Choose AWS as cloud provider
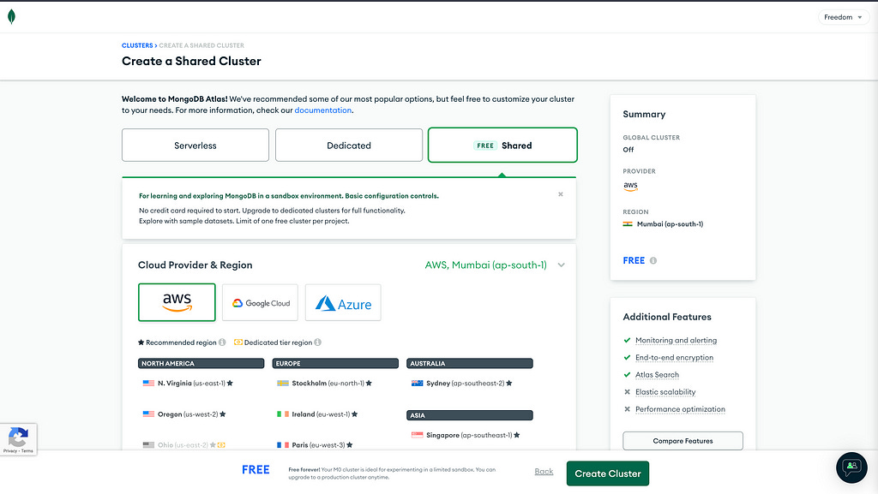The width and height of the screenshot is (878, 494). pyautogui.click(x=177, y=302)
